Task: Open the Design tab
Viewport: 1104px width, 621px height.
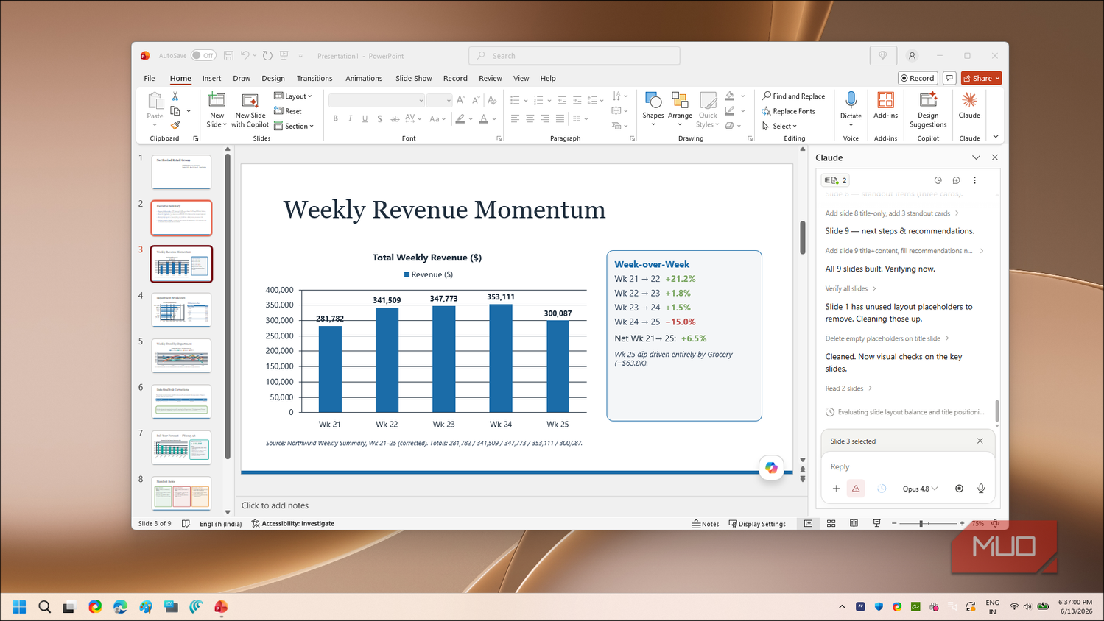Action: pos(273,78)
